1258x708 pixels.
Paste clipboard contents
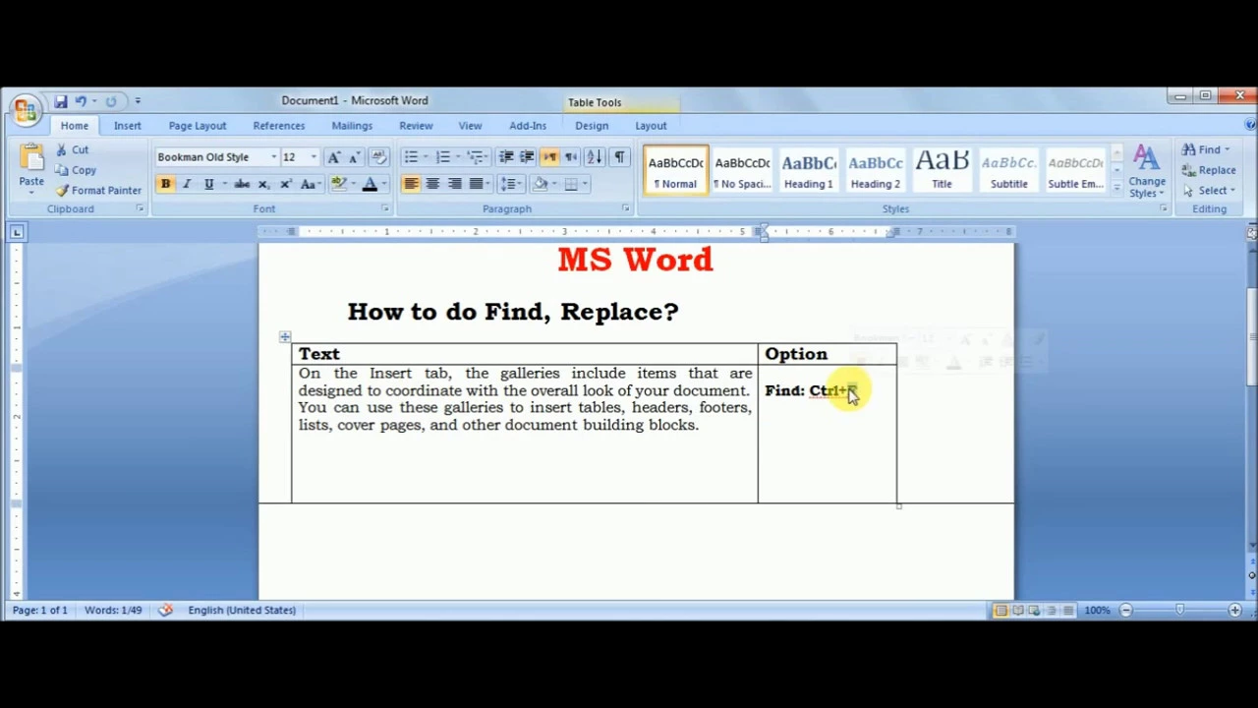pos(30,166)
